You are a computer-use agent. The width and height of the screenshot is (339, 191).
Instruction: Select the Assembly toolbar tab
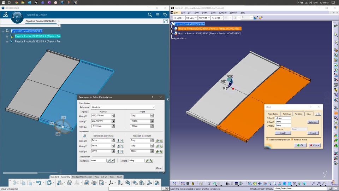65,177
